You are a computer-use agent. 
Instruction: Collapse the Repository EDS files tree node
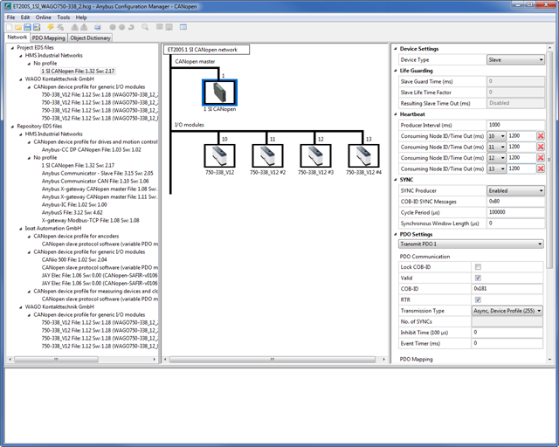pyautogui.click(x=12, y=127)
